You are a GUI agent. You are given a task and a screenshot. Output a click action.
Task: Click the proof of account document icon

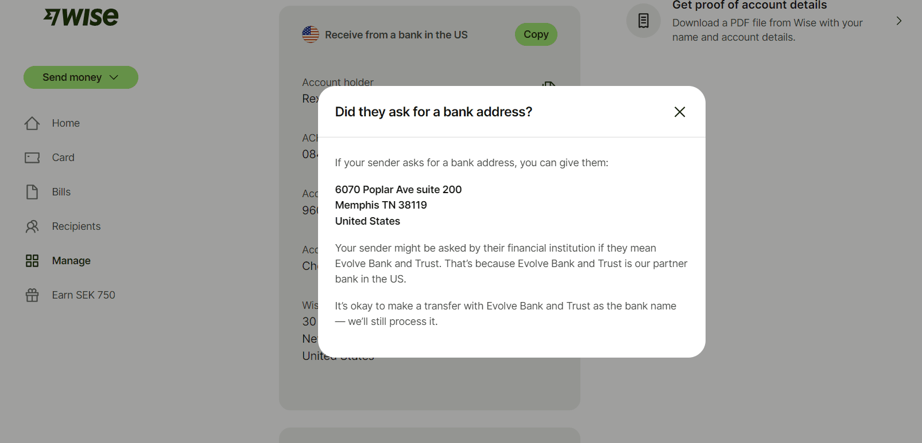point(644,21)
